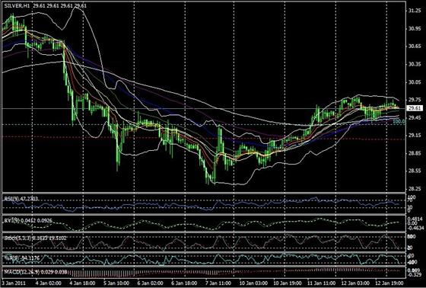Click the 100.0 level label on chart

point(399,122)
